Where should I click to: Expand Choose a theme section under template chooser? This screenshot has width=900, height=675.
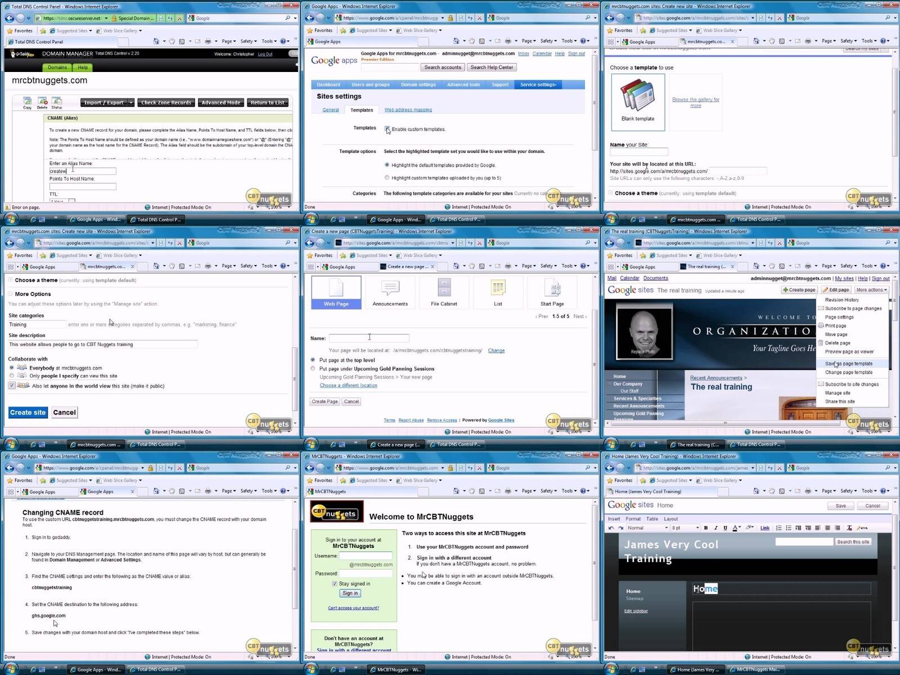[x=611, y=193]
